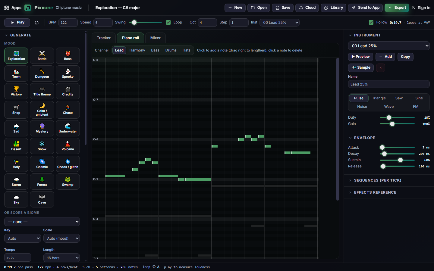Choose the Battle mood with crossed swords

tap(42, 56)
